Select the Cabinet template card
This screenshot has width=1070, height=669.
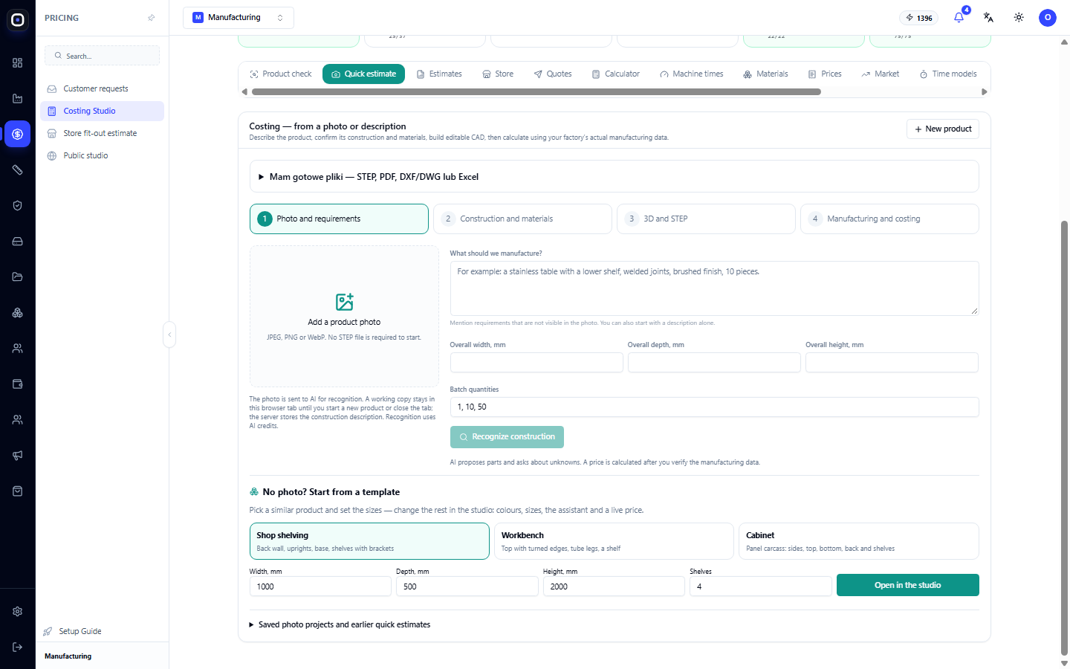[x=858, y=541]
